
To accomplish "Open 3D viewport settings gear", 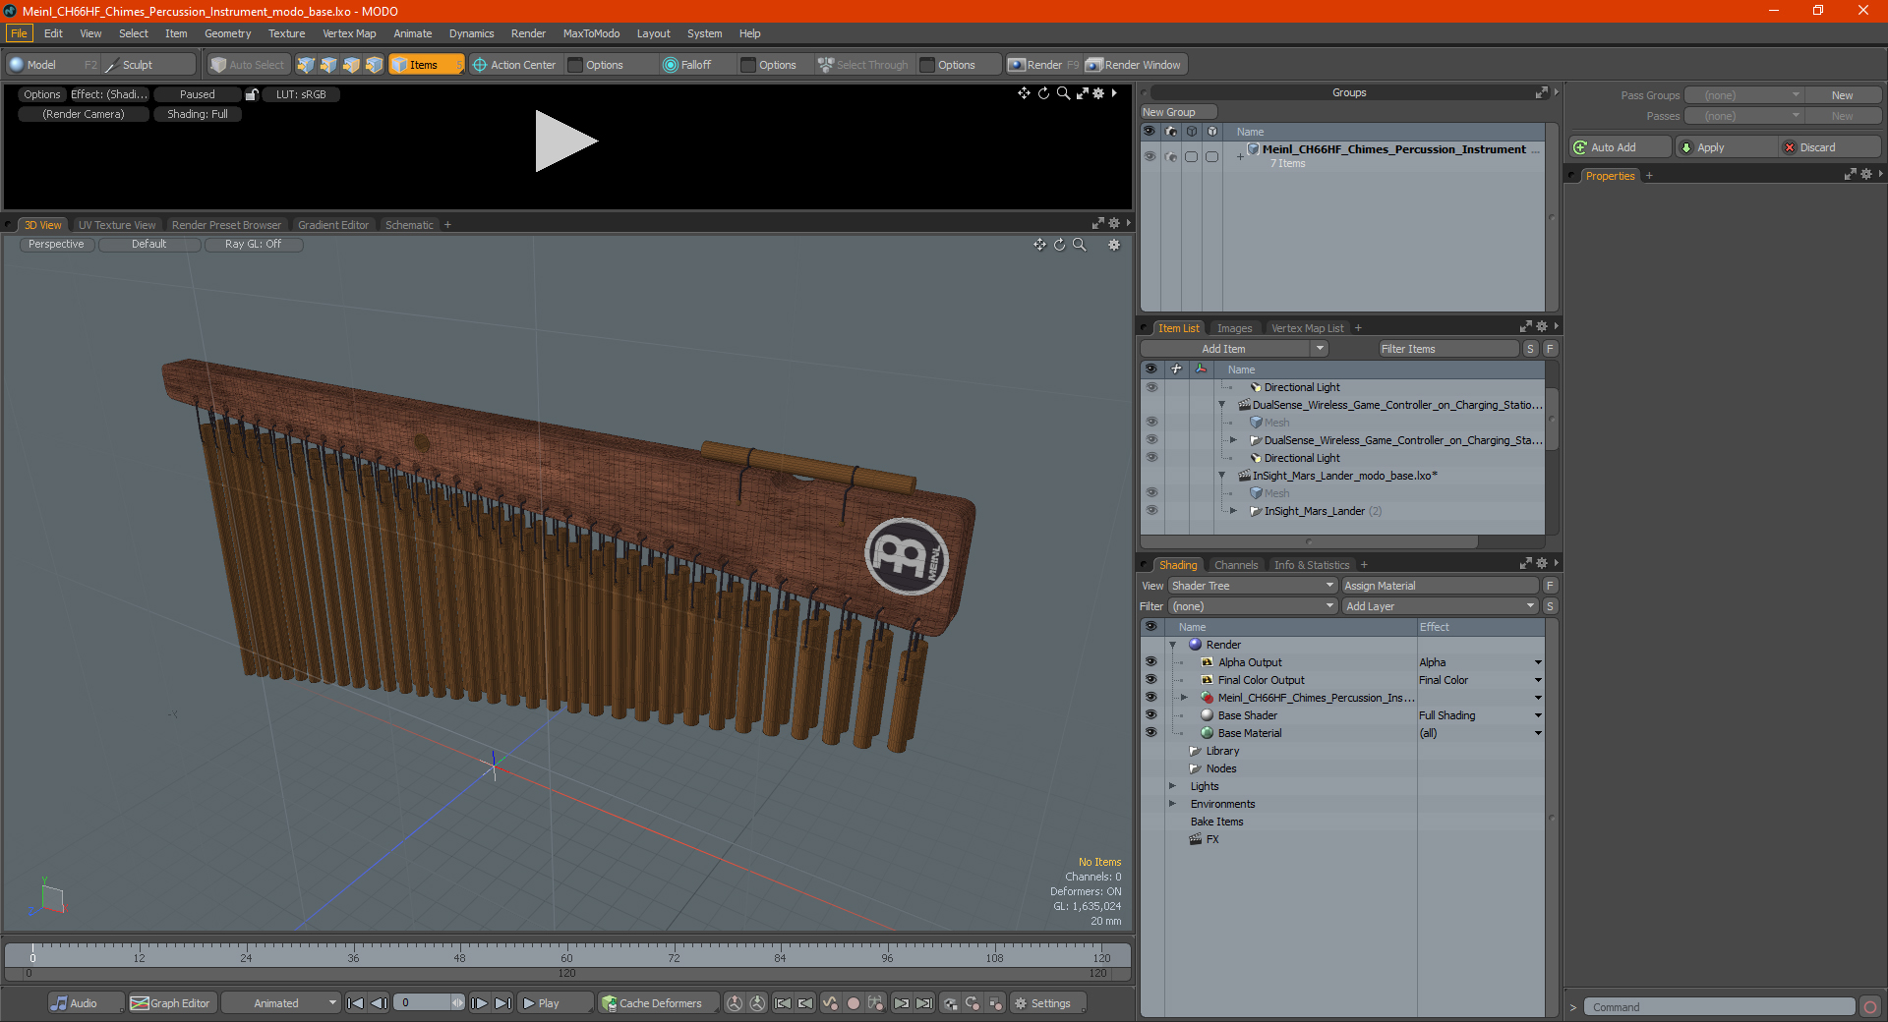I will coord(1114,245).
